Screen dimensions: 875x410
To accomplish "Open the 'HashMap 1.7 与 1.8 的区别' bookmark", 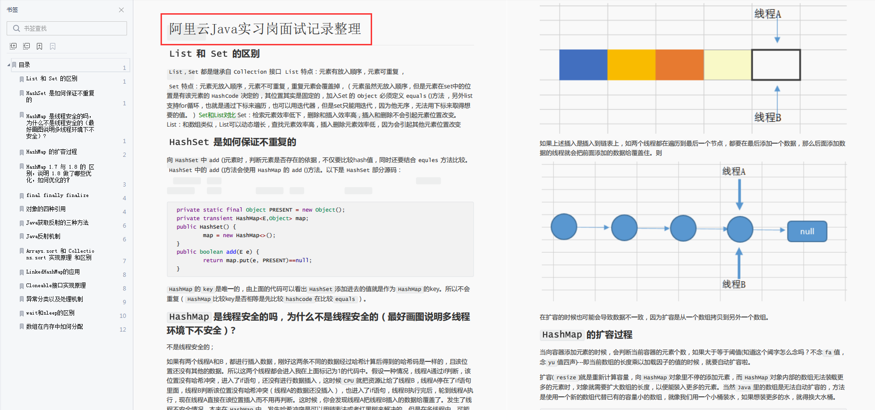I will coord(60,173).
